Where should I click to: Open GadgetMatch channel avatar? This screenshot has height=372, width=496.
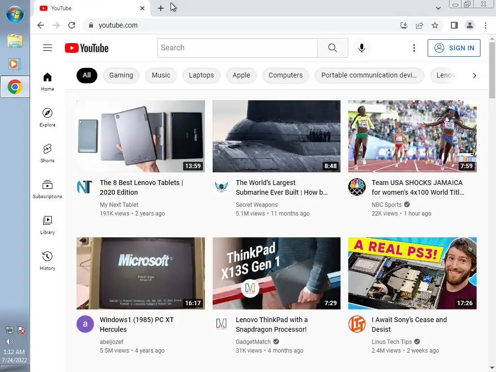coord(221,324)
